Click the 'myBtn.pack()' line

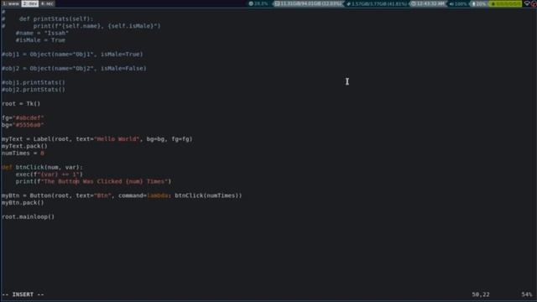pyautogui.click(x=23, y=203)
